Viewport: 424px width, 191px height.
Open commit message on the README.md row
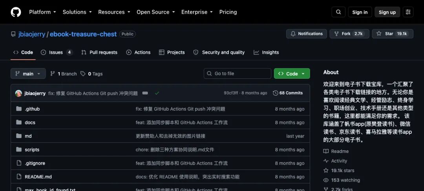click(187, 176)
